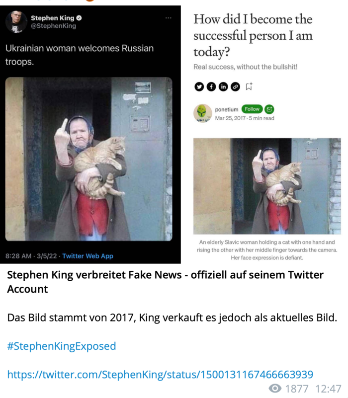Open the #StephenKingExposed hashtag
Image resolution: width=348 pixels, height=398 pixels.
pyautogui.click(x=62, y=346)
